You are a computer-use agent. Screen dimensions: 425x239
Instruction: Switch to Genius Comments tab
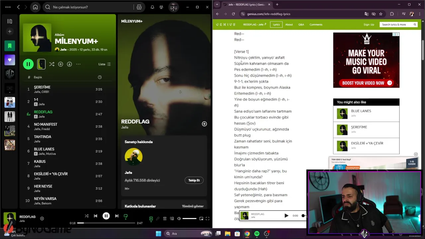point(316,25)
